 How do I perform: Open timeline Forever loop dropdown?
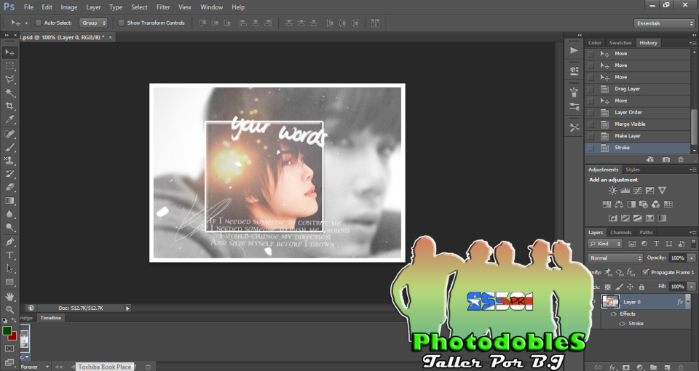point(35,367)
